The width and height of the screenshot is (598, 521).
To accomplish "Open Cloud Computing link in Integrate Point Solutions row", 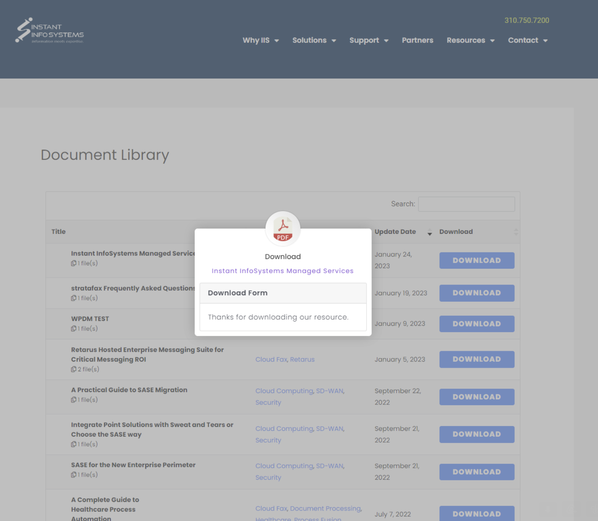I will [284, 429].
